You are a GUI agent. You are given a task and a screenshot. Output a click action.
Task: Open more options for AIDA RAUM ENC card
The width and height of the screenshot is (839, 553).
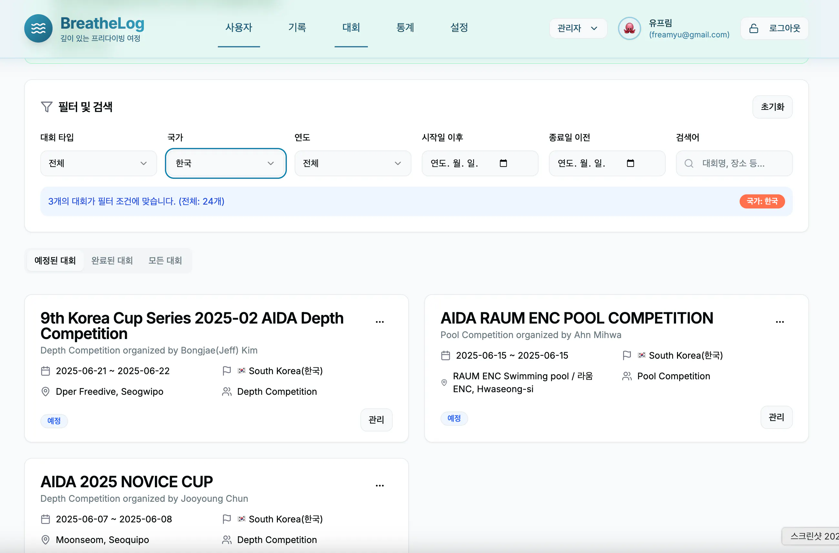pos(780,322)
